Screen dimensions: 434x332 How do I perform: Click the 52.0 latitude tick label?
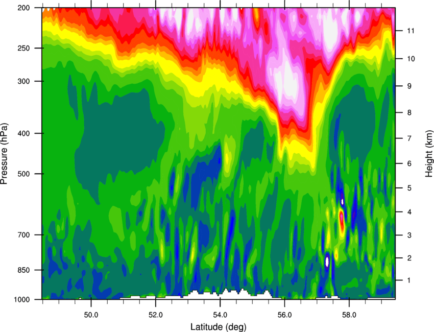(156, 315)
